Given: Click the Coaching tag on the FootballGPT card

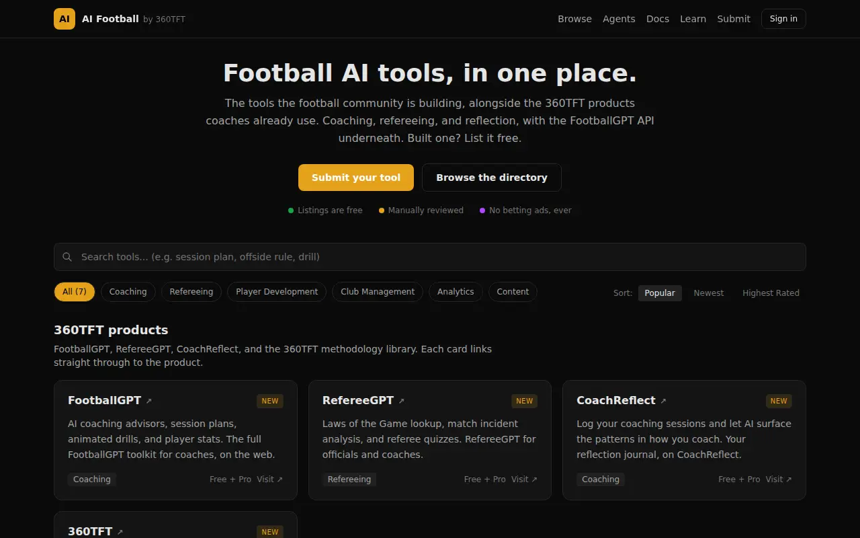Looking at the screenshot, I should click(92, 479).
